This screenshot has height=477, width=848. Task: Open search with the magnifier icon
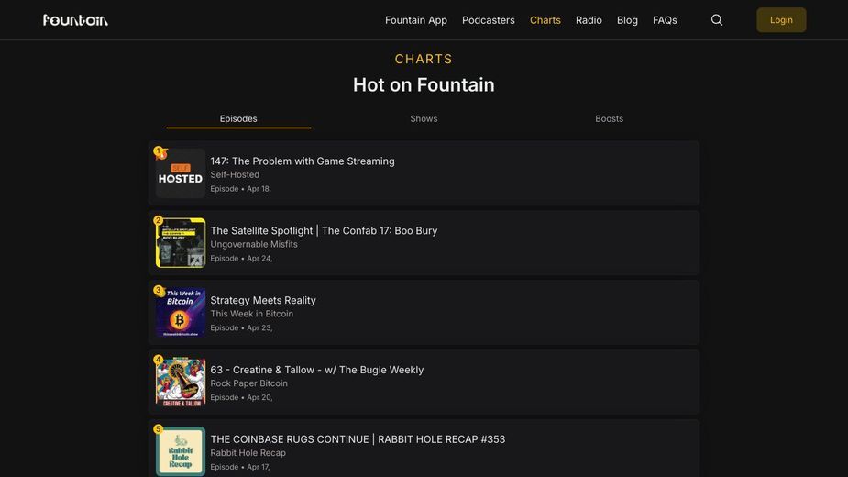point(717,20)
